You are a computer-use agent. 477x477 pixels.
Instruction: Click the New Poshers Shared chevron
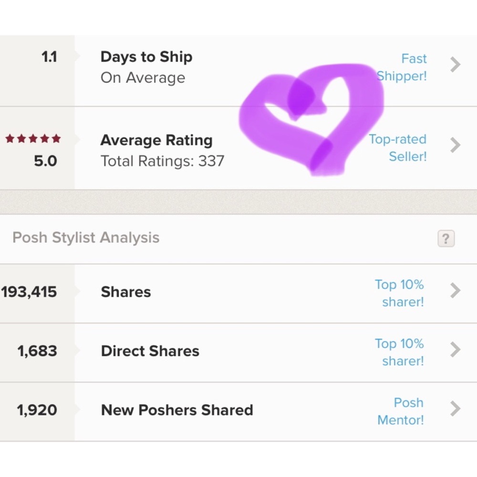(x=456, y=409)
